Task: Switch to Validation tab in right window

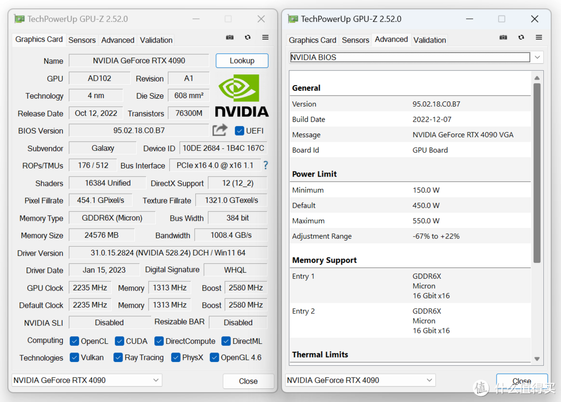Action: (x=430, y=40)
